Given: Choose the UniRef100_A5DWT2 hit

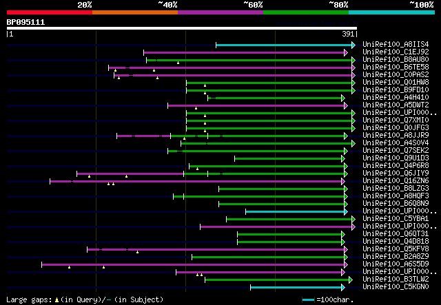Looking at the screenshot, I should [396, 105].
